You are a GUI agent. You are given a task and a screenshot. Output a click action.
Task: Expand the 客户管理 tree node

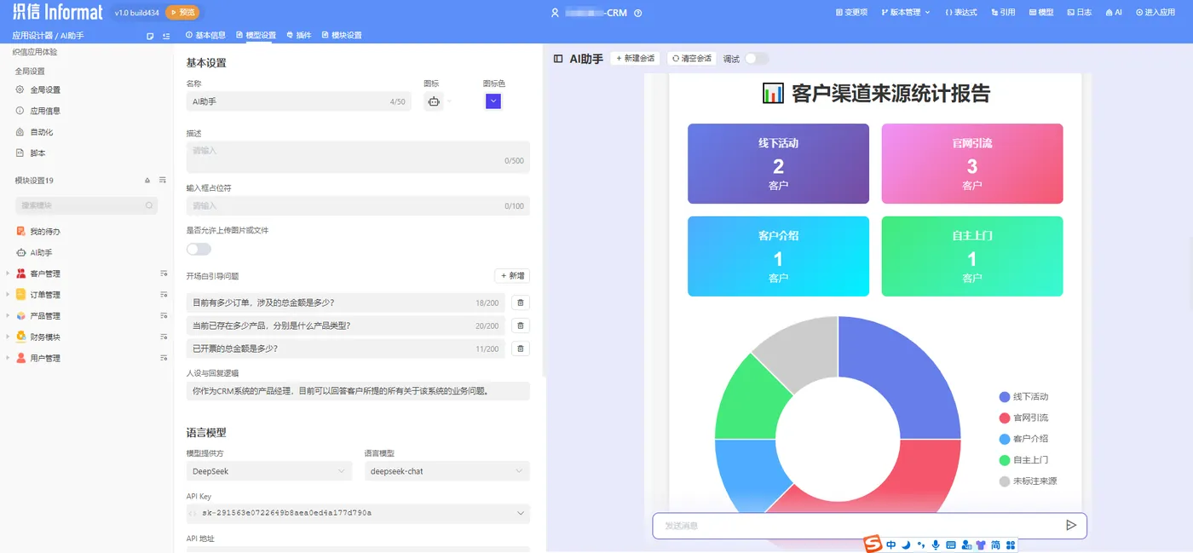coord(8,274)
